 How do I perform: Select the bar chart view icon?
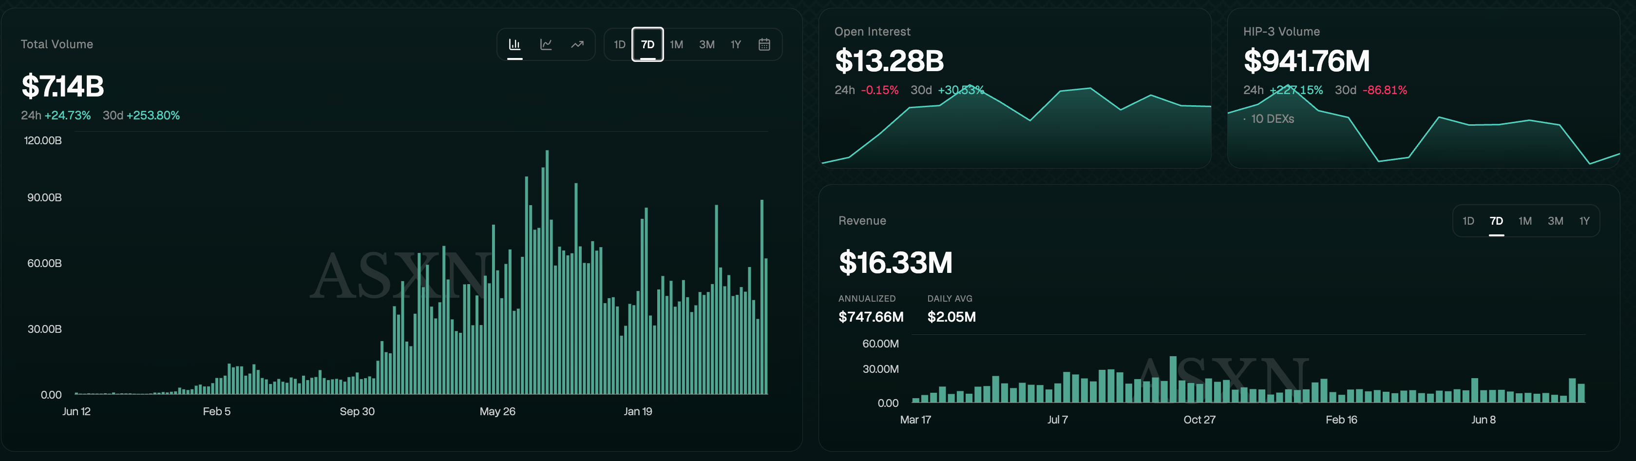(514, 44)
